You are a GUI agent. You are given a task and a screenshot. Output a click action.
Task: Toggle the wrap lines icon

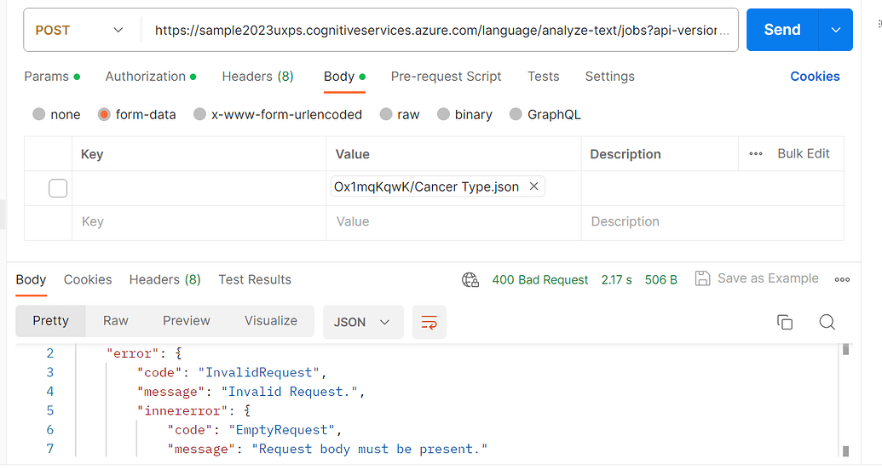coord(429,323)
